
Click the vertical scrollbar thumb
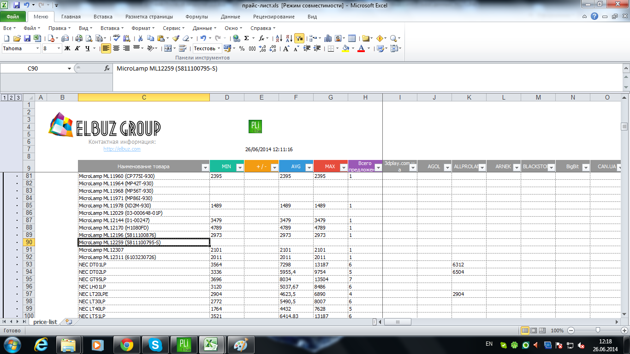[x=624, y=127]
